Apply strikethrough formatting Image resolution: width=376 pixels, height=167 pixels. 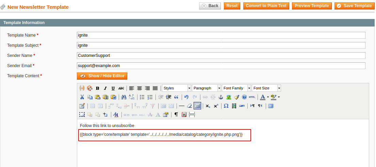(x=121, y=88)
